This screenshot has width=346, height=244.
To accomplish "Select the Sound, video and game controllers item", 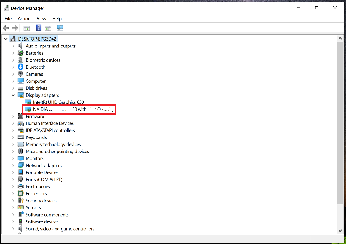I will pyautogui.click(x=60, y=229).
